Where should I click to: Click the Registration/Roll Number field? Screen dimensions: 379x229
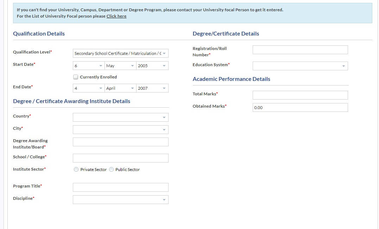300,50
